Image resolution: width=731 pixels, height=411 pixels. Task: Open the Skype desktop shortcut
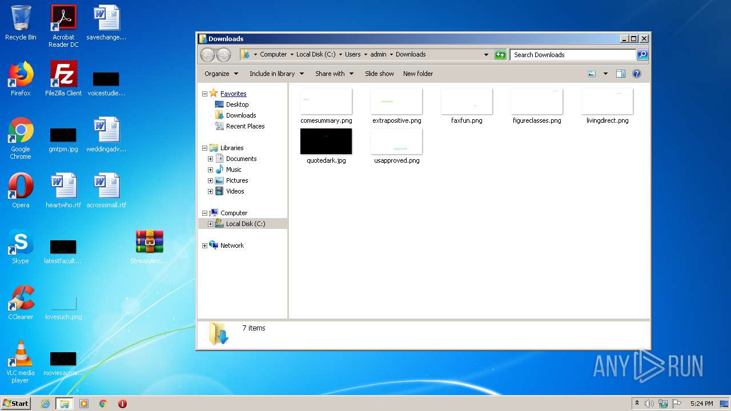click(x=21, y=247)
